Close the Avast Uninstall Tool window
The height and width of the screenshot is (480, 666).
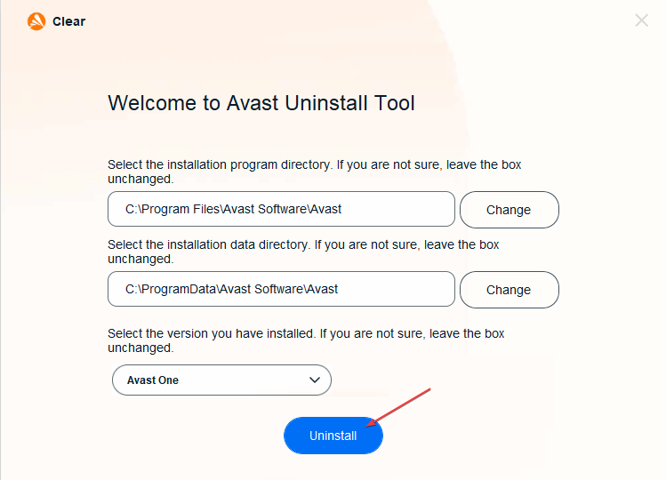[x=641, y=20]
